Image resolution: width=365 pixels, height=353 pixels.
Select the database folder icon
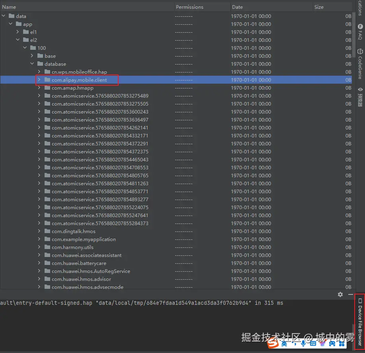coord(40,64)
